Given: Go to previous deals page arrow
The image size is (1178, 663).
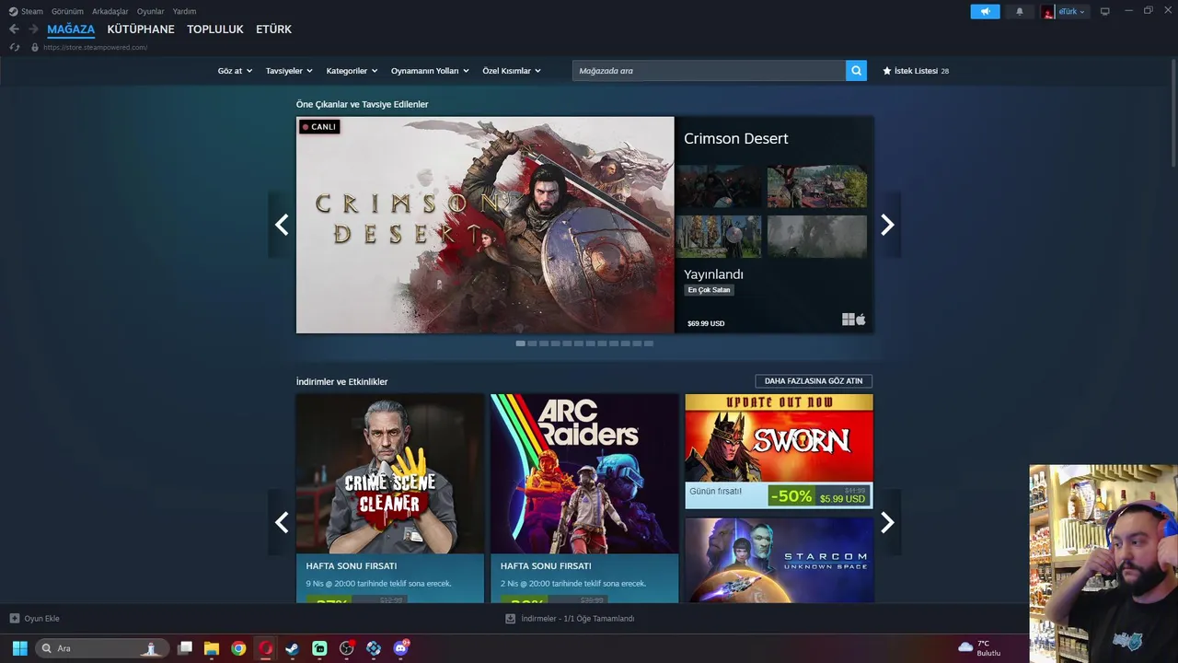Looking at the screenshot, I should 282,522.
